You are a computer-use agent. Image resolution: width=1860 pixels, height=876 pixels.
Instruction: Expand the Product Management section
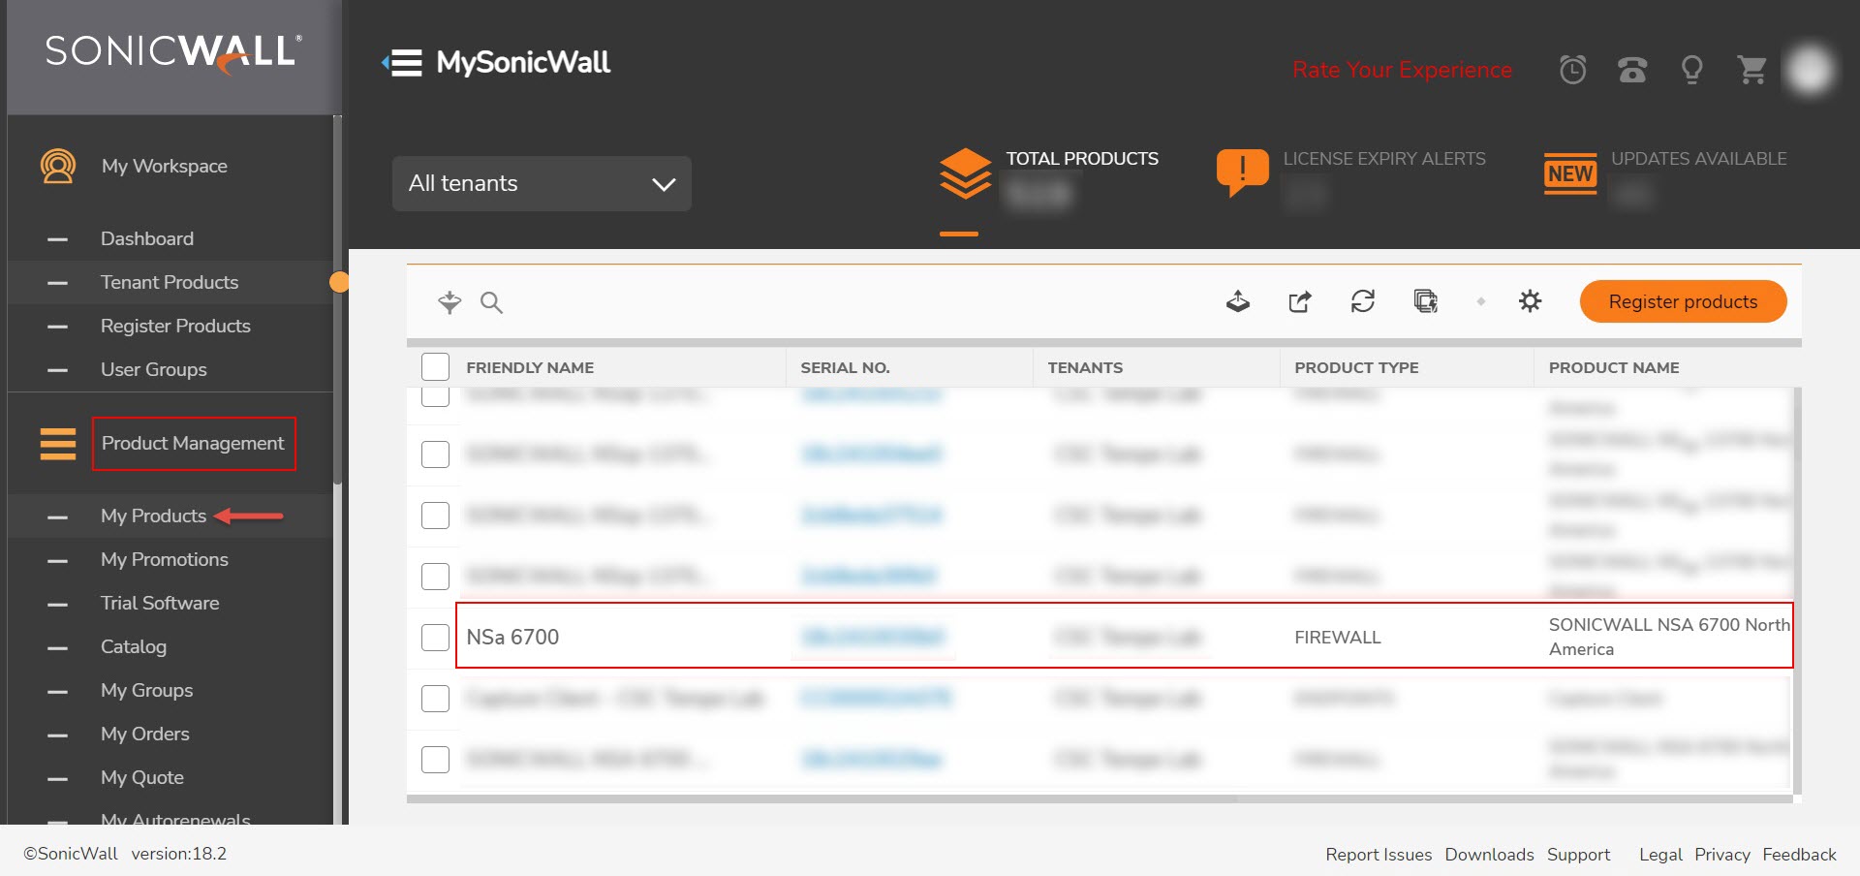[x=193, y=443]
